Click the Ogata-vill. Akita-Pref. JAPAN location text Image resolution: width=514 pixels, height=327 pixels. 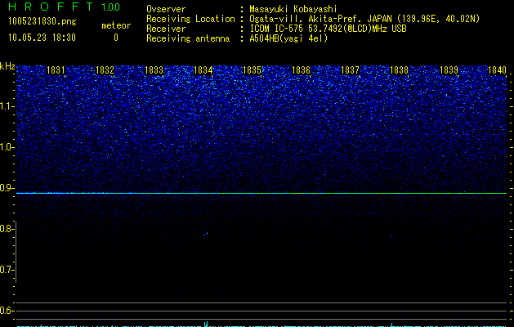pyautogui.click(x=364, y=19)
